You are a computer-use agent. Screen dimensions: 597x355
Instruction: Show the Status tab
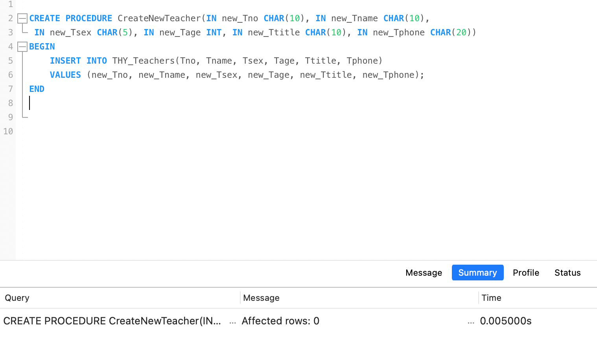(567, 273)
